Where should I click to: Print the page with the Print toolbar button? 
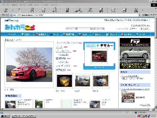click(125, 10)
